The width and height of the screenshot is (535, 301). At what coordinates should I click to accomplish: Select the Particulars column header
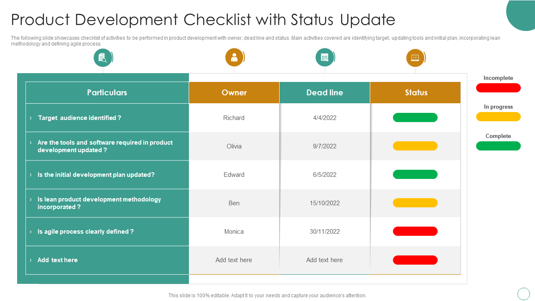point(107,92)
